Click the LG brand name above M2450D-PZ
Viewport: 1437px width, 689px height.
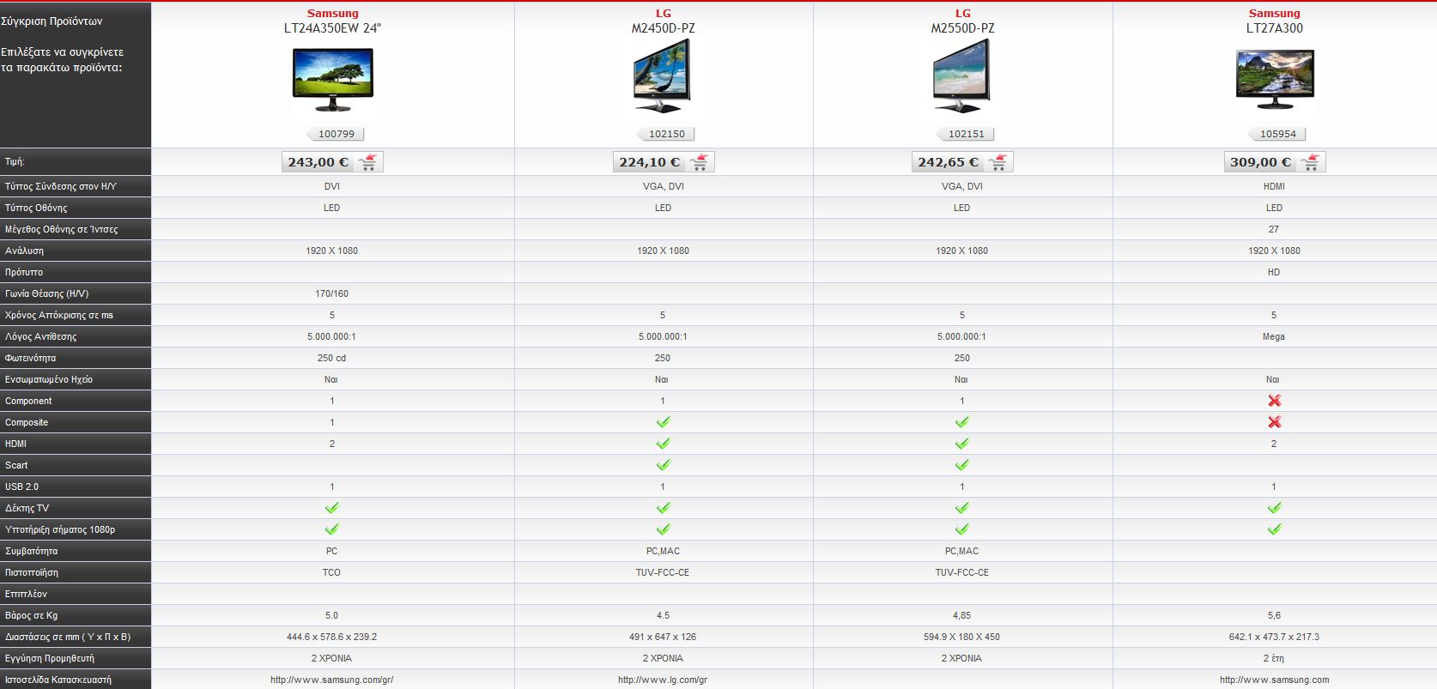tap(664, 13)
